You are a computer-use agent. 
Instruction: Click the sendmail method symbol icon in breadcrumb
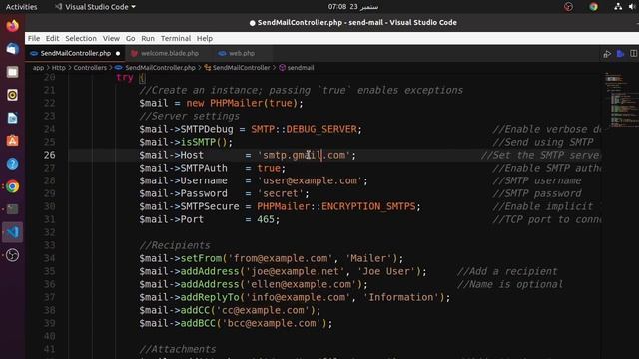(282, 68)
